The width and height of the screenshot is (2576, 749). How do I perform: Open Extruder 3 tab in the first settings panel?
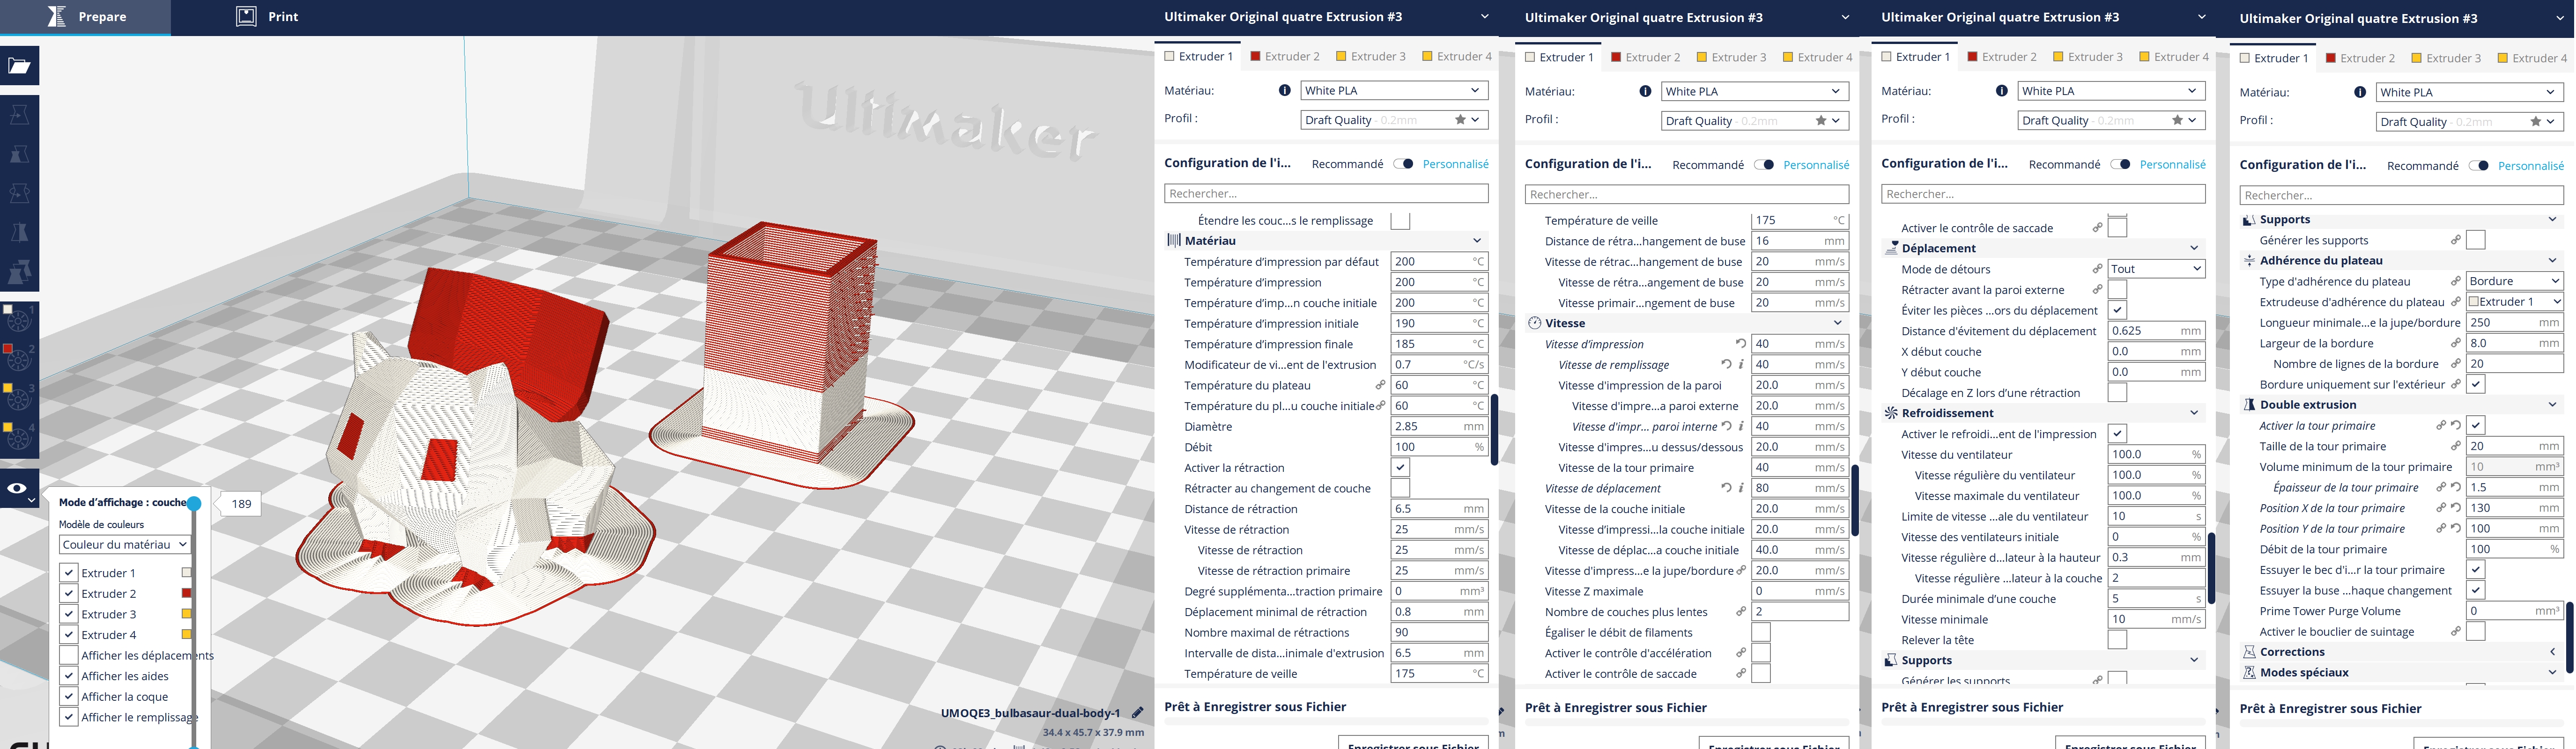tap(1370, 57)
